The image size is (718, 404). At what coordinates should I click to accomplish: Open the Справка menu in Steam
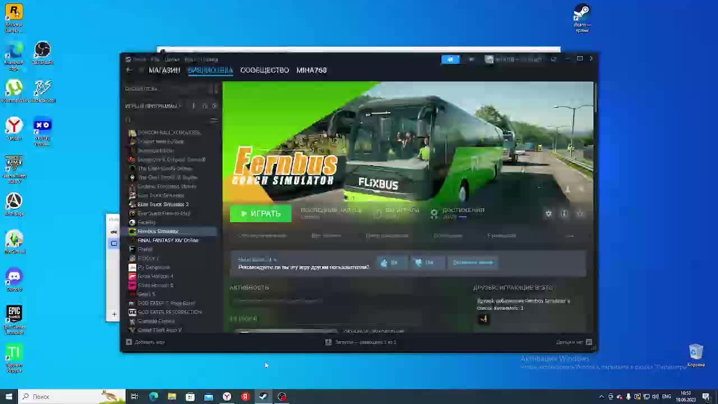coord(210,59)
